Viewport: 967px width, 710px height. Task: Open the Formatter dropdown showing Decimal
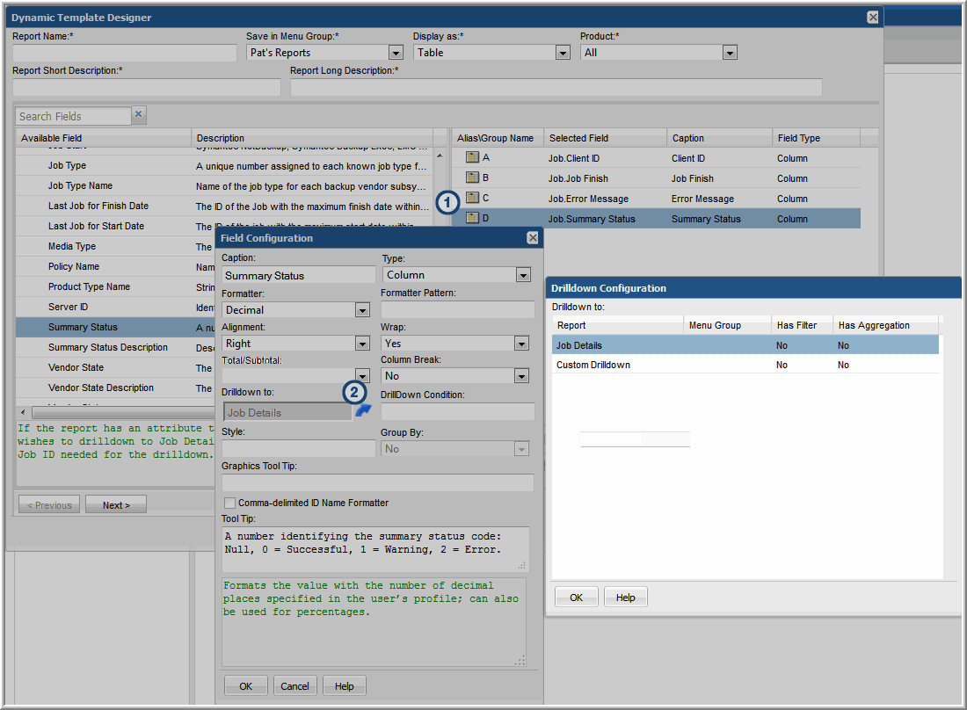click(x=362, y=310)
